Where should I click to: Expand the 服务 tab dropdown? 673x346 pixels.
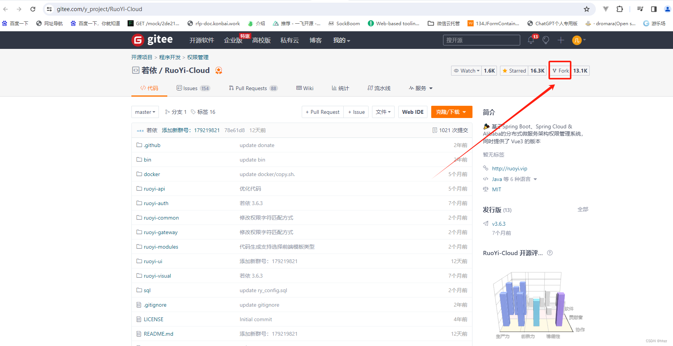[421, 88]
